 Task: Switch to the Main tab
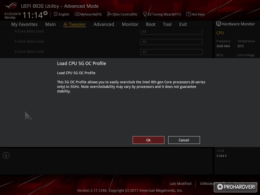[x=51, y=24]
